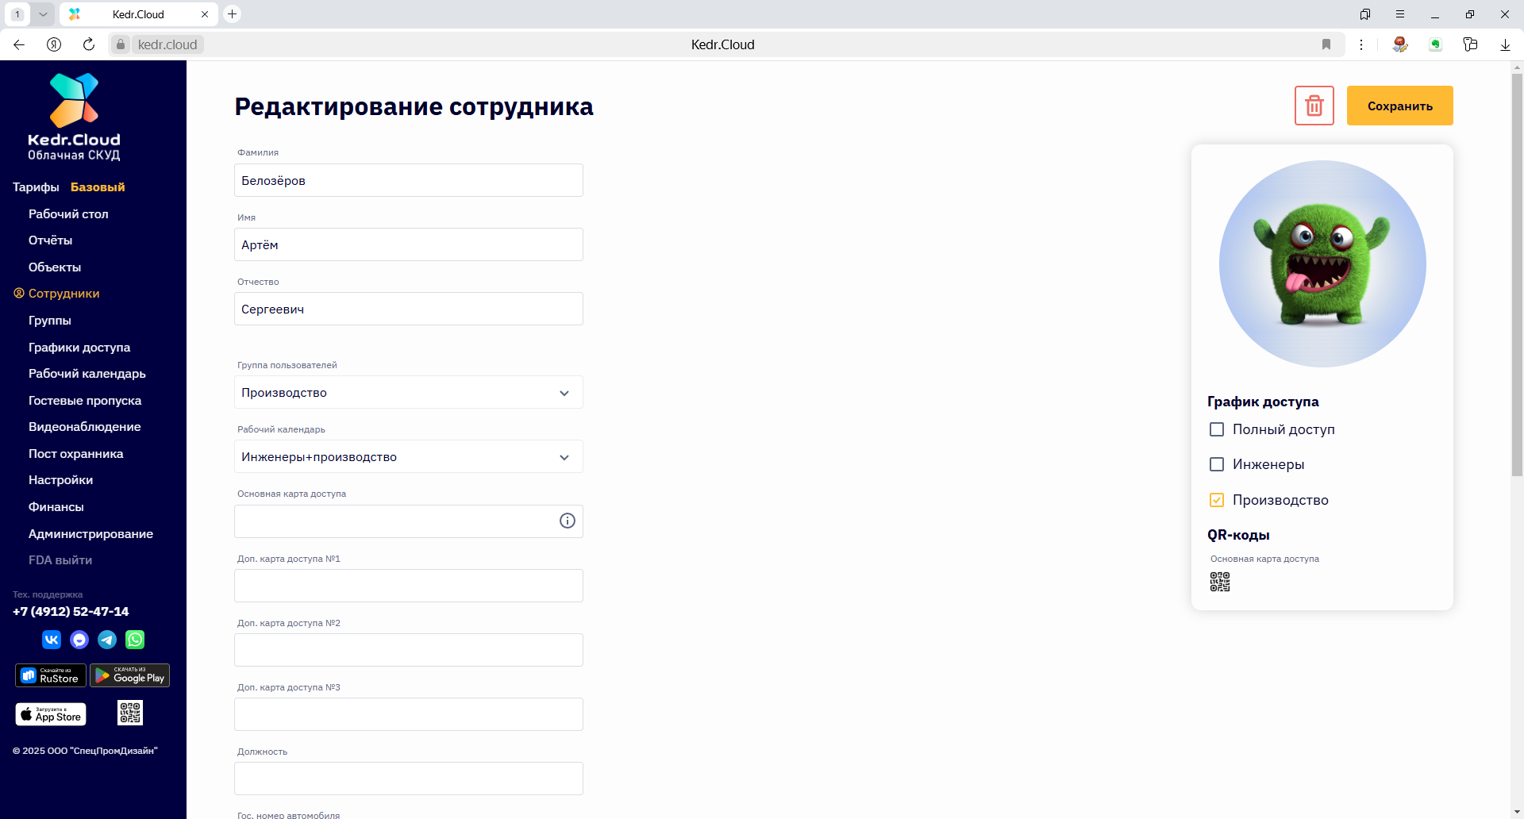
Task: Uncheck the Производство access schedule
Action: coord(1216,500)
